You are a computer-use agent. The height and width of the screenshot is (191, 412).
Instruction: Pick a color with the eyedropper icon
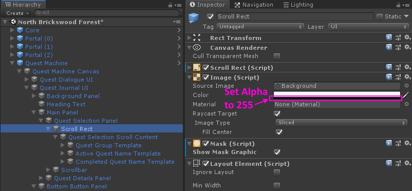(x=406, y=95)
